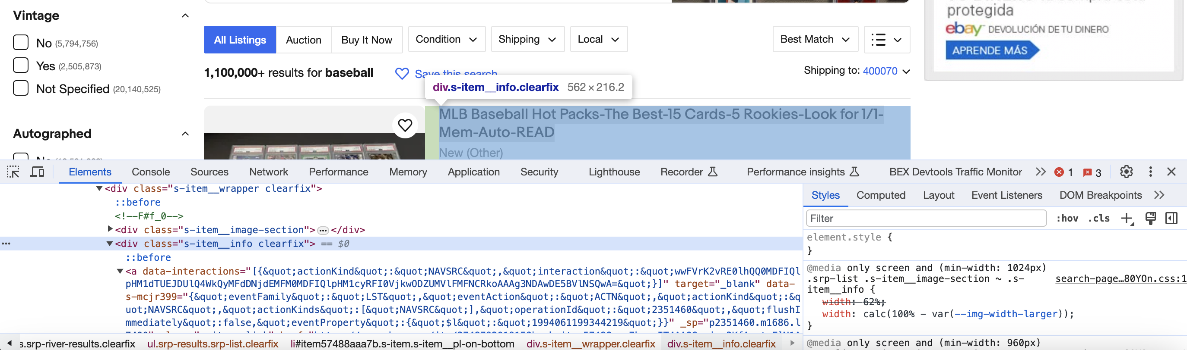Open the DevTools three-dot menu

click(x=1151, y=172)
